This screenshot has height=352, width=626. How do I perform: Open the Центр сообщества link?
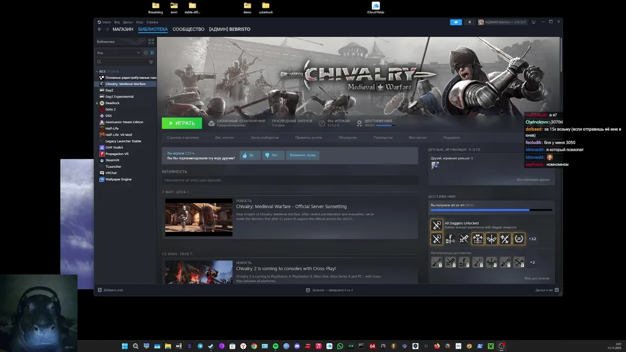[x=265, y=138]
